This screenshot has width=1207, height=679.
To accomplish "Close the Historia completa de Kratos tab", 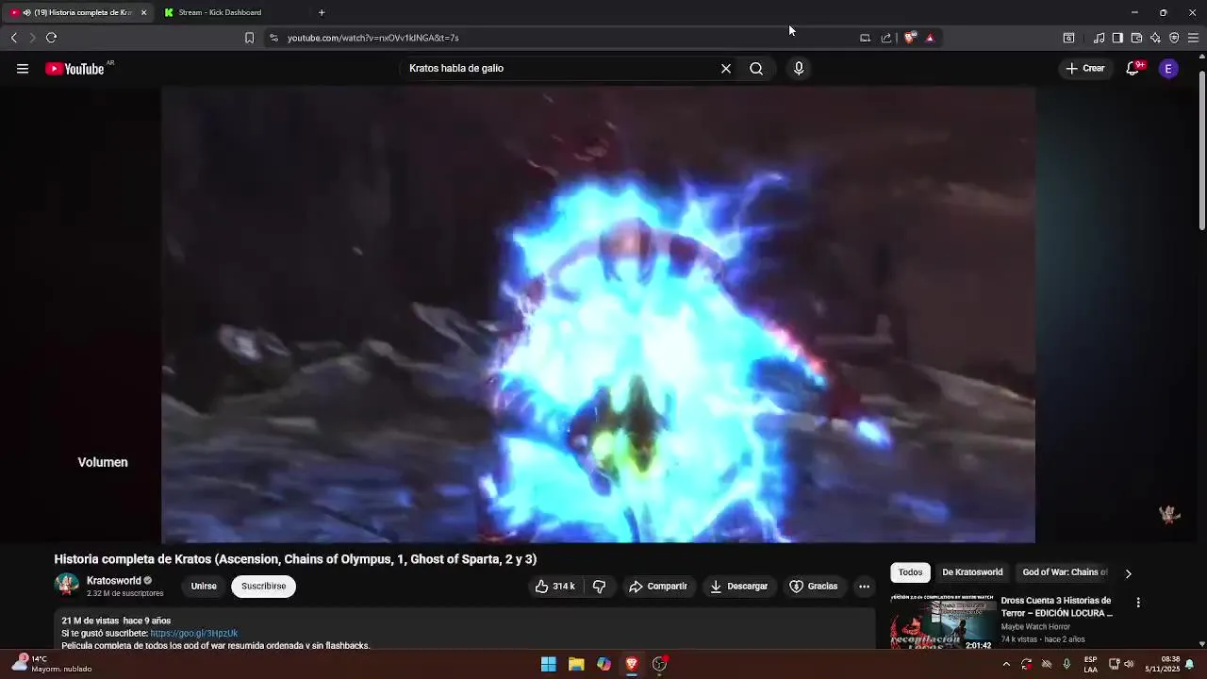I will [x=143, y=12].
